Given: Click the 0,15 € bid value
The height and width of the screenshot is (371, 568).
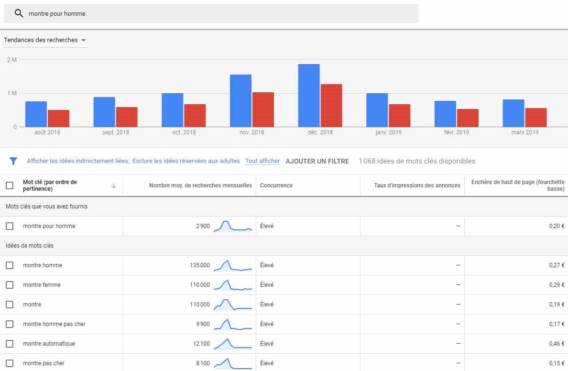Looking at the screenshot, I should pyautogui.click(x=557, y=363).
